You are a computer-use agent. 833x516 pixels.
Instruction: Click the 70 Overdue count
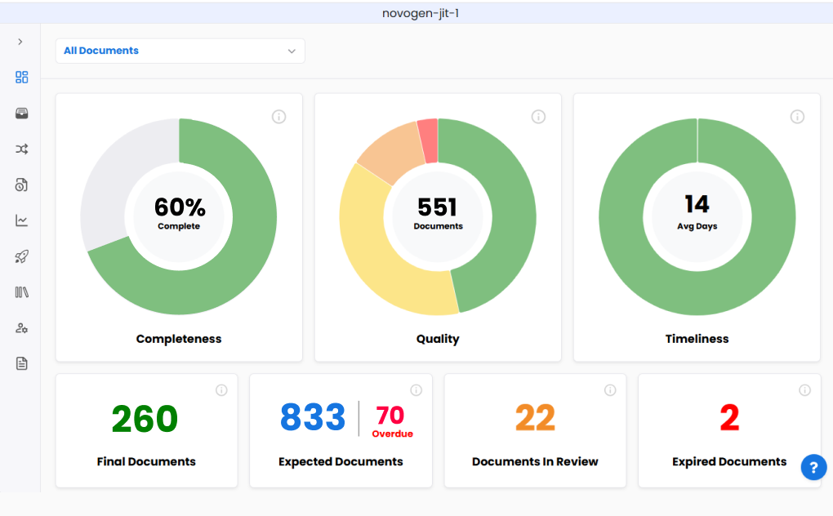(x=390, y=415)
